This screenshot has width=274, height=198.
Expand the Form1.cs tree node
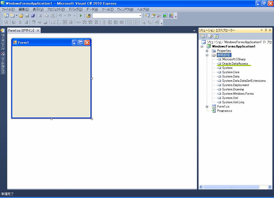click(207, 107)
